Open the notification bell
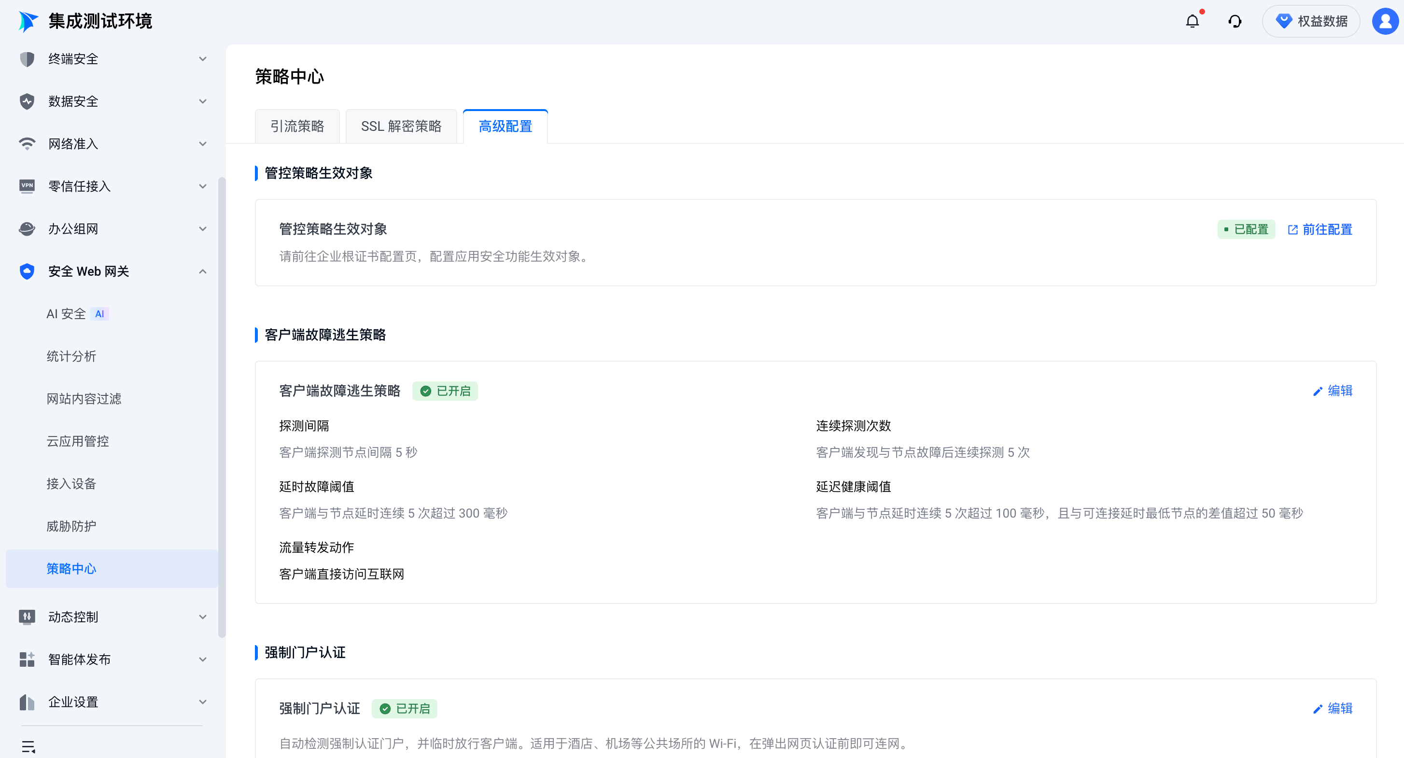 [1192, 21]
